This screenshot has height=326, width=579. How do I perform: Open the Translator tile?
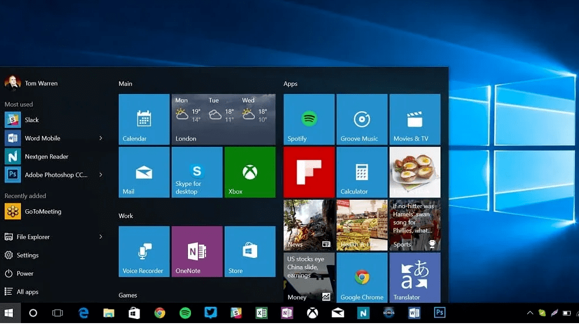click(414, 278)
